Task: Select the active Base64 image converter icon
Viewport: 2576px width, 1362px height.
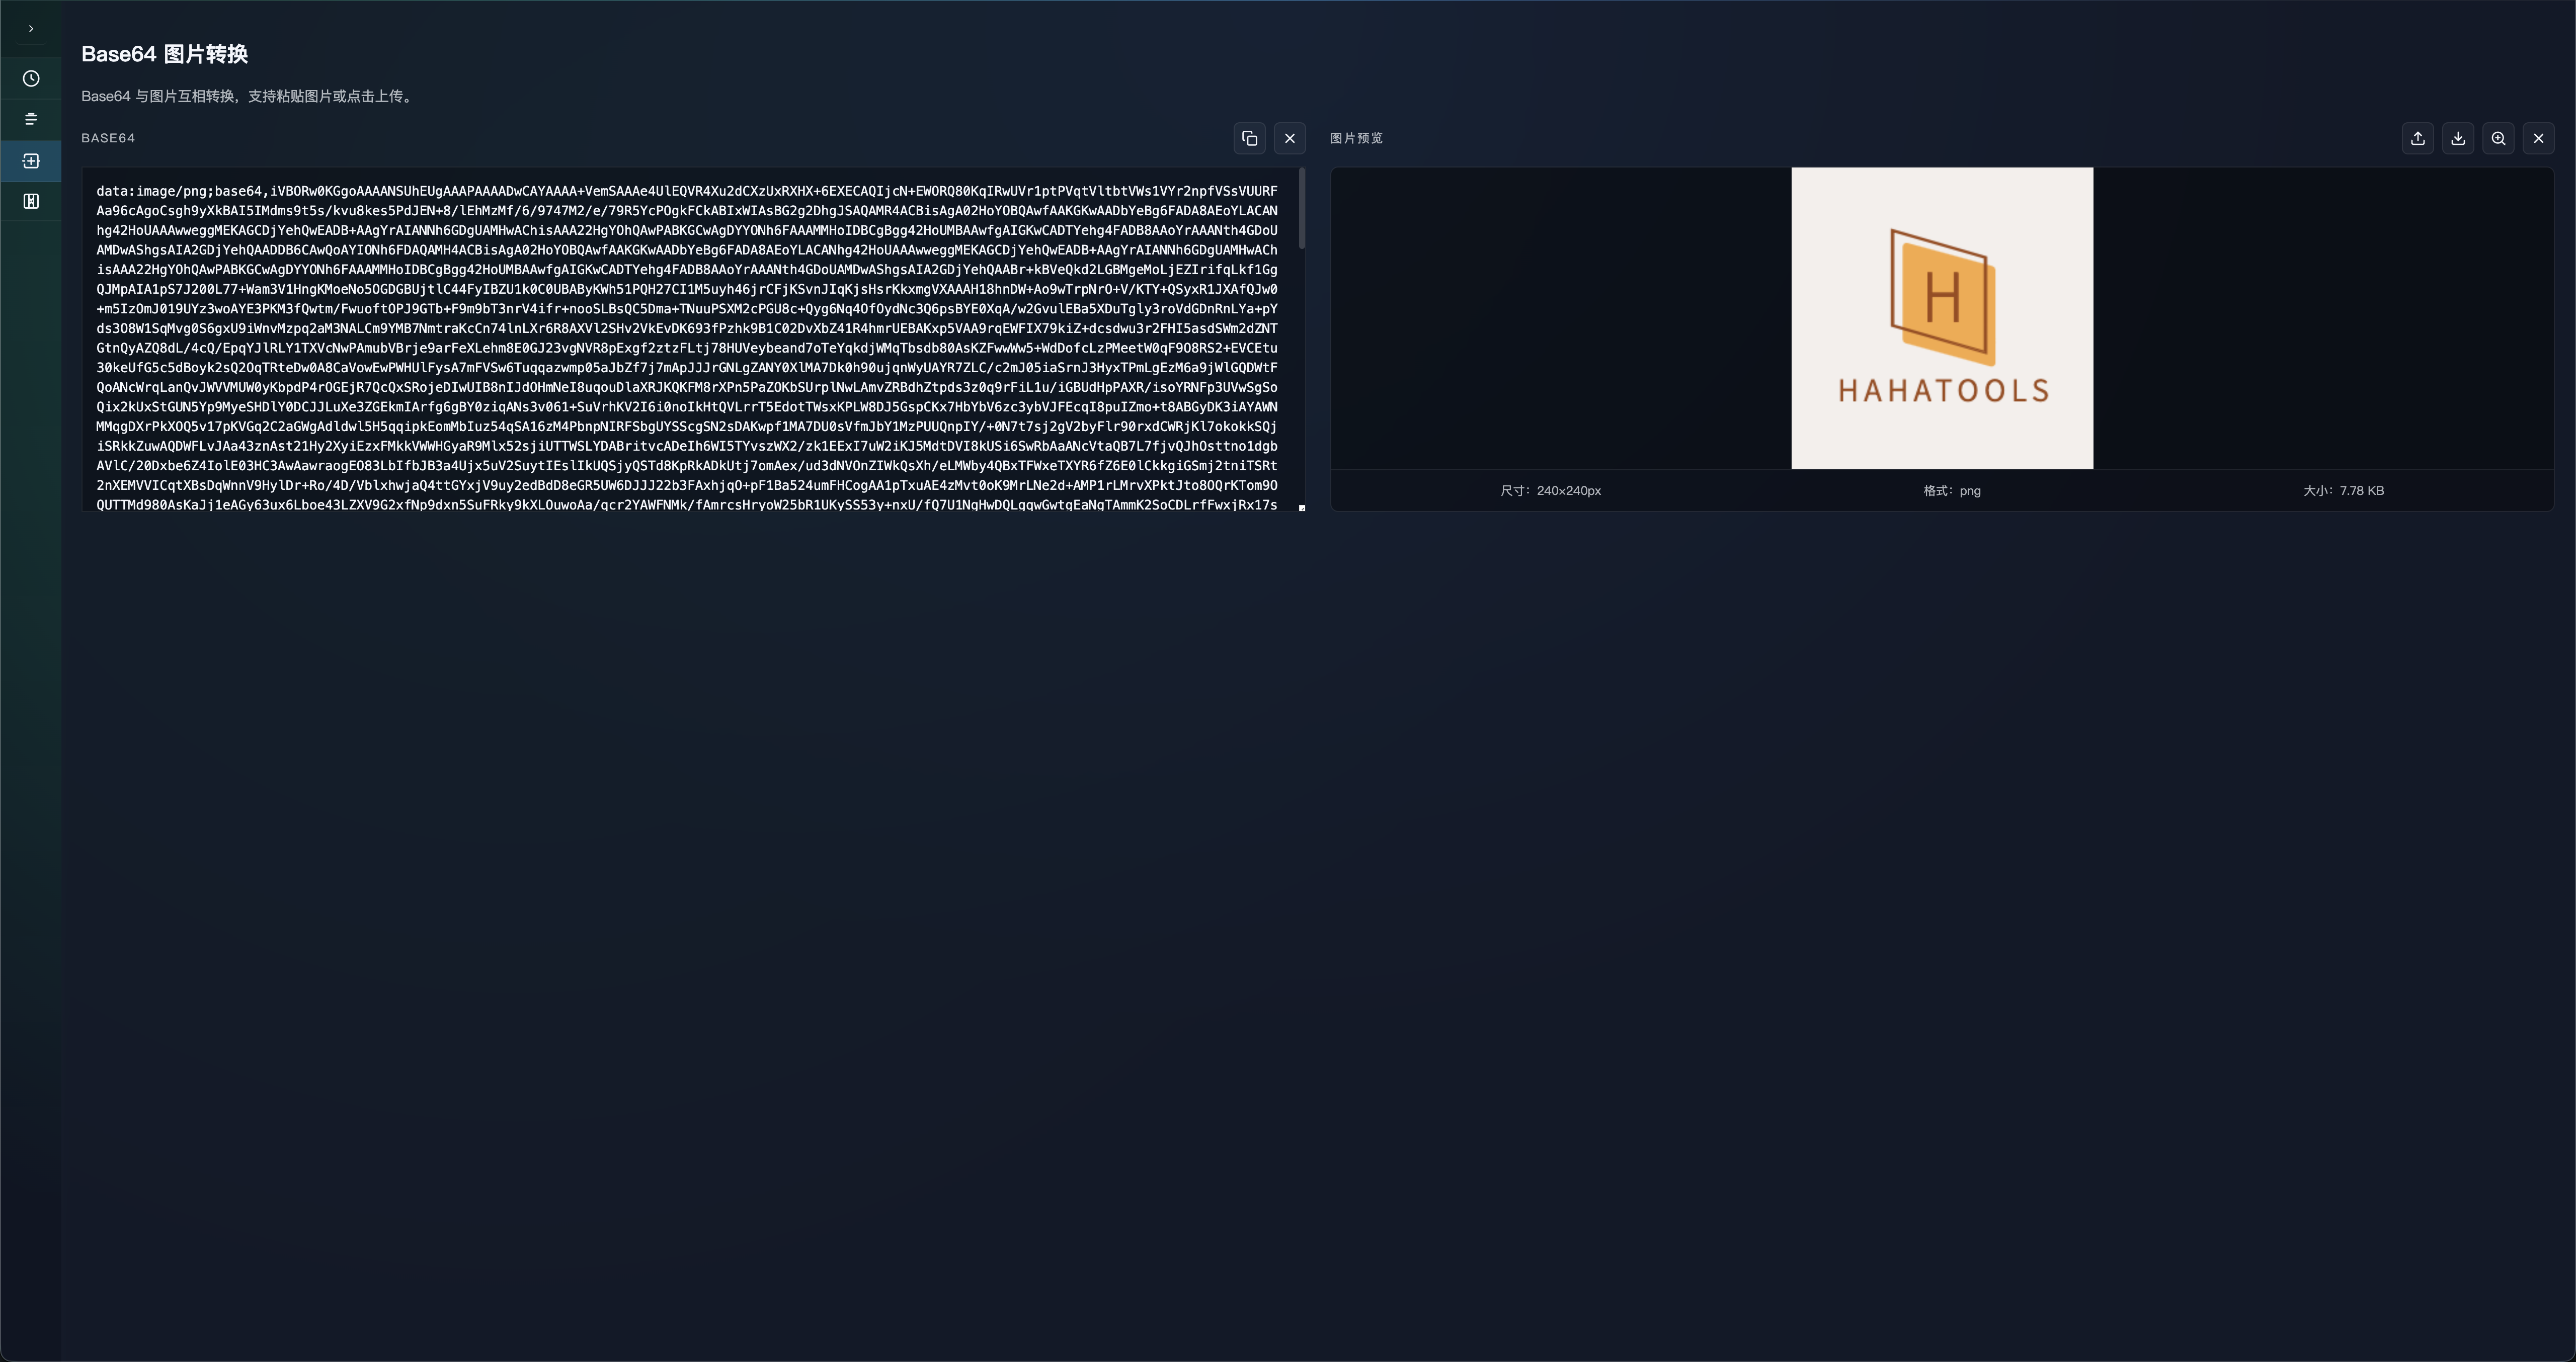Action: coord(31,161)
